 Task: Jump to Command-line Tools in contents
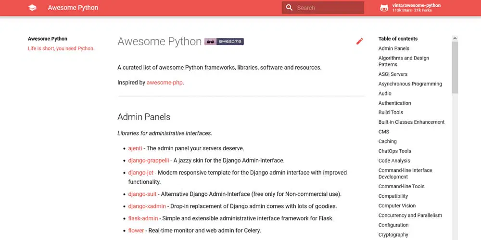pos(401,186)
